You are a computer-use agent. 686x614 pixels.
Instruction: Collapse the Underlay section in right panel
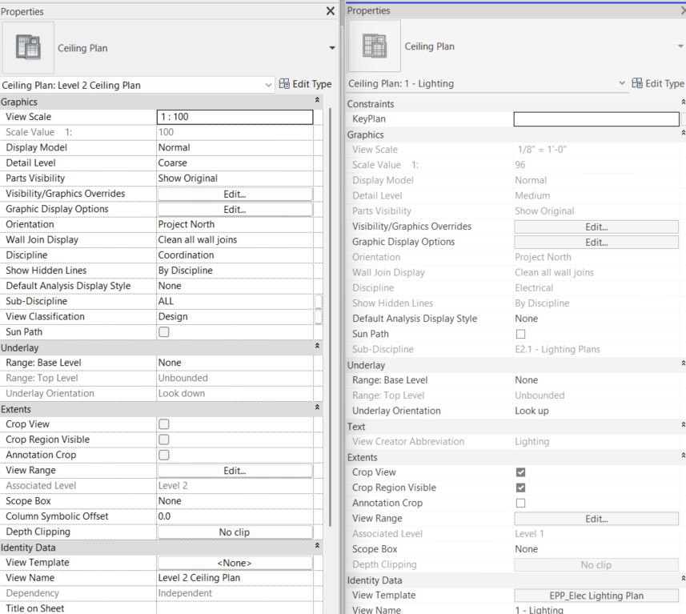tap(683, 363)
